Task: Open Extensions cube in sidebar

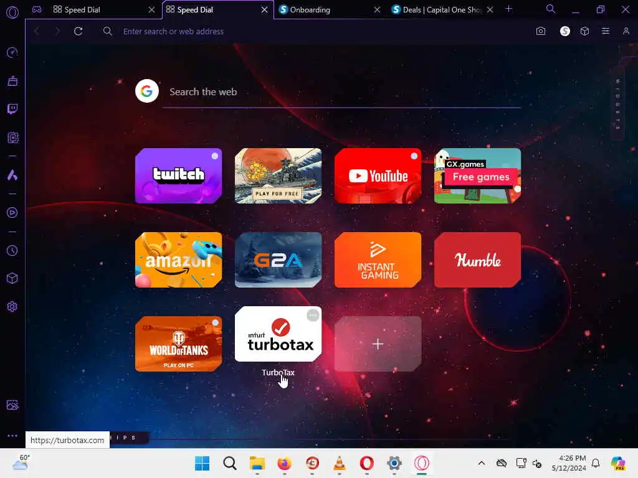Action: 12,278
